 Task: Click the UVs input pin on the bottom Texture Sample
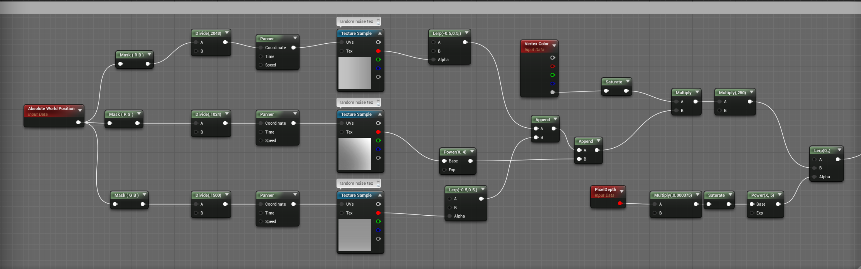point(342,204)
